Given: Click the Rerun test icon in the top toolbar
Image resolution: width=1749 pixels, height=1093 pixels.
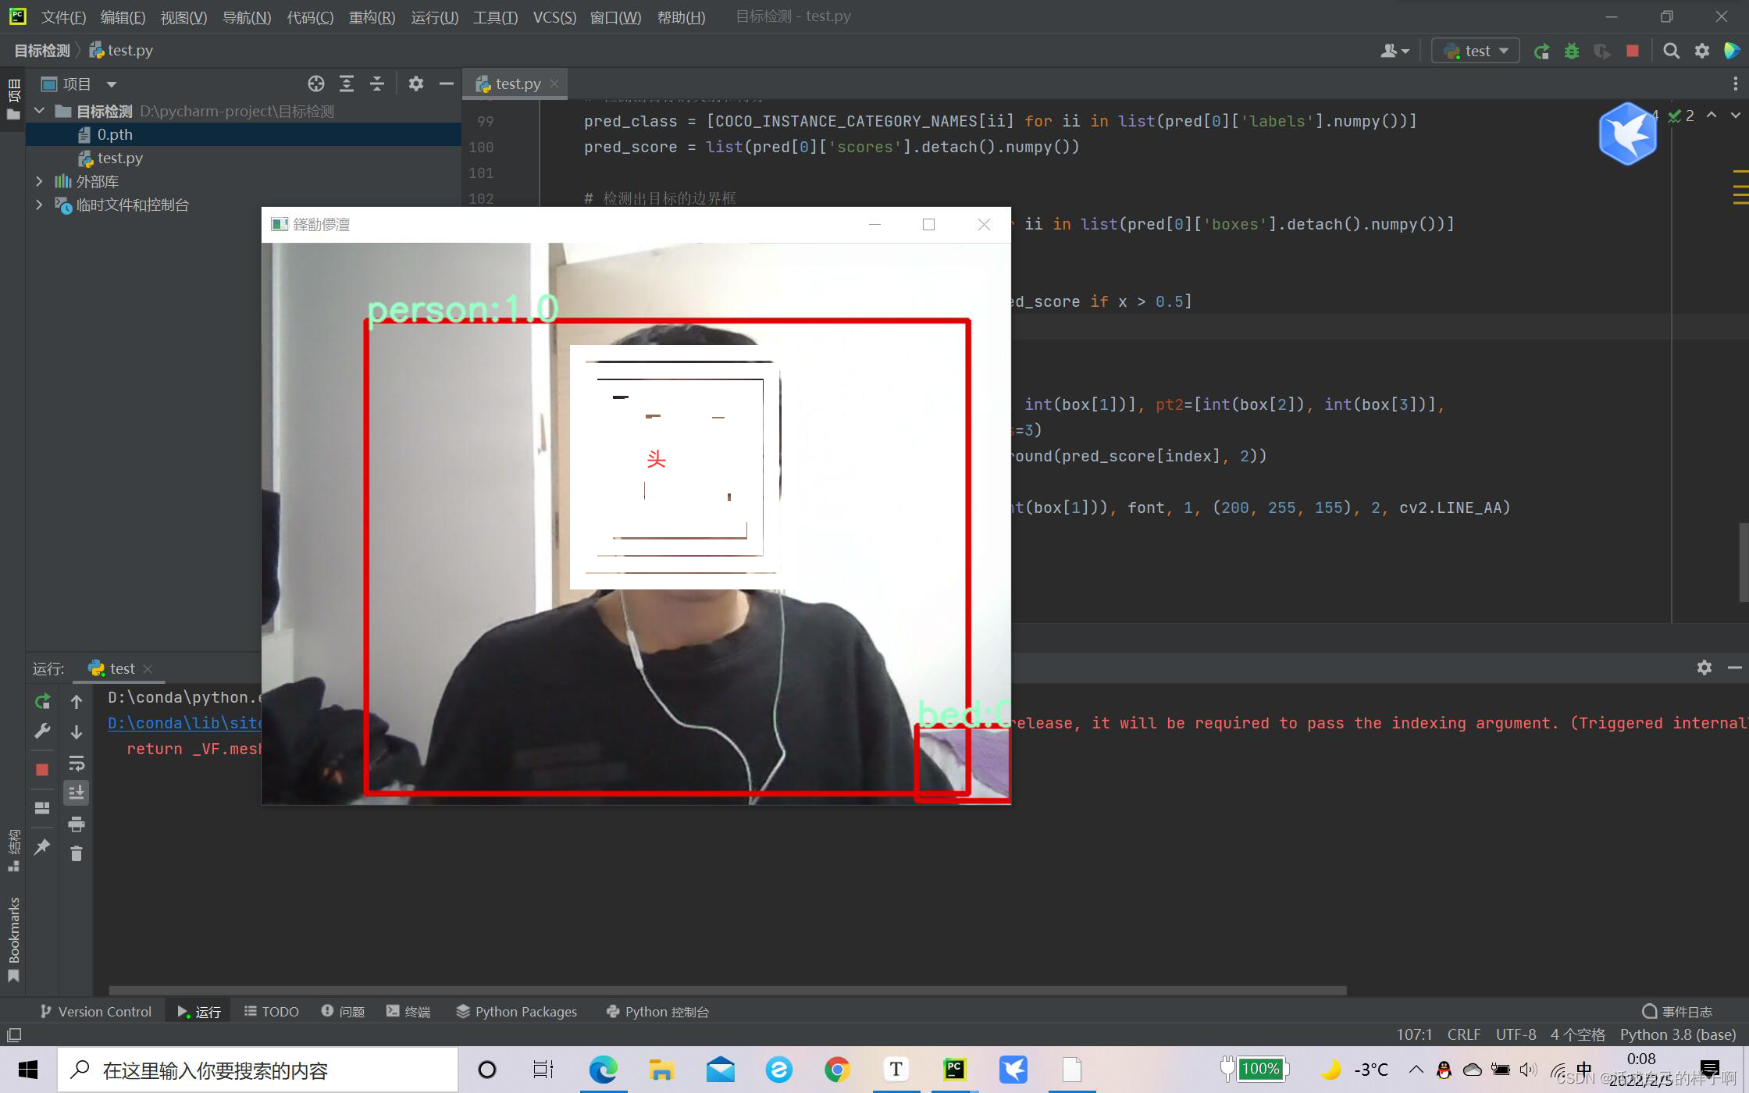Looking at the screenshot, I should [1541, 51].
